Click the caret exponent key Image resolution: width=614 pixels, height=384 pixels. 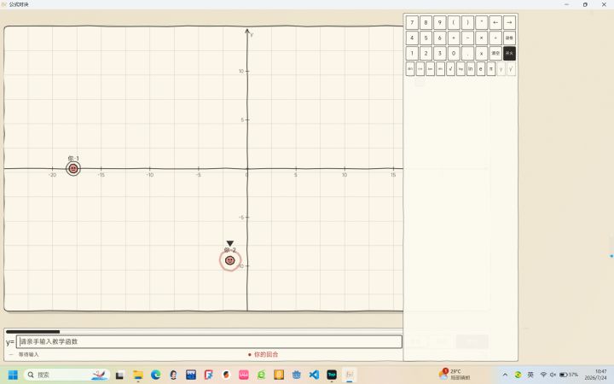pos(482,22)
